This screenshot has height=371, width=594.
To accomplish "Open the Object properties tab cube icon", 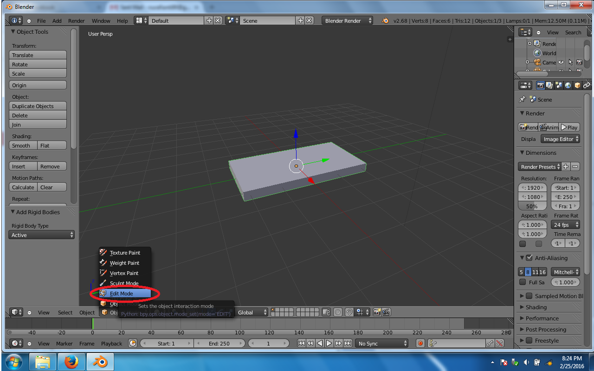I will click(577, 85).
